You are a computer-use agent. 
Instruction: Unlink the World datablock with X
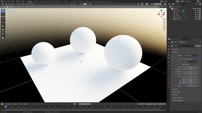[200, 46]
